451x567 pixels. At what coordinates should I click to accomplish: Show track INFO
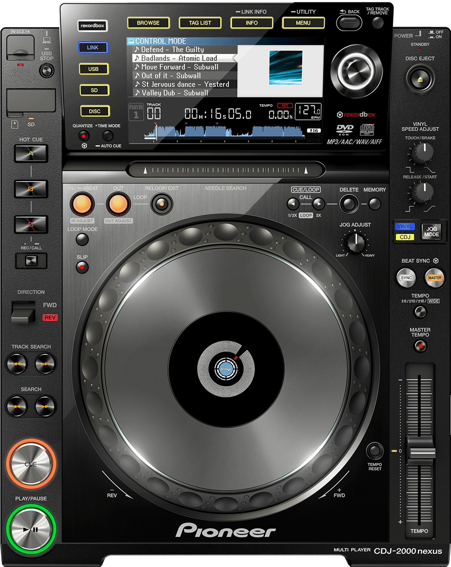click(252, 23)
